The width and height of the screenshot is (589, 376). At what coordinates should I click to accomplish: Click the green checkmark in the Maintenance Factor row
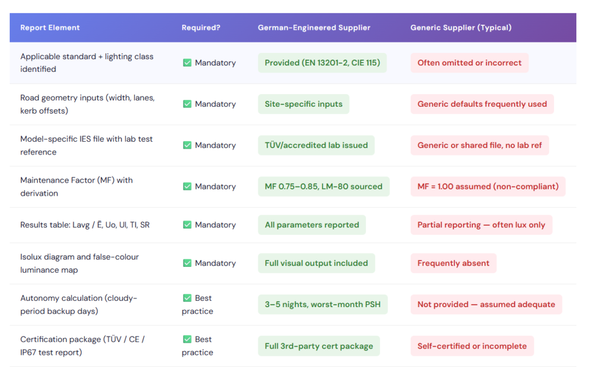click(x=187, y=187)
